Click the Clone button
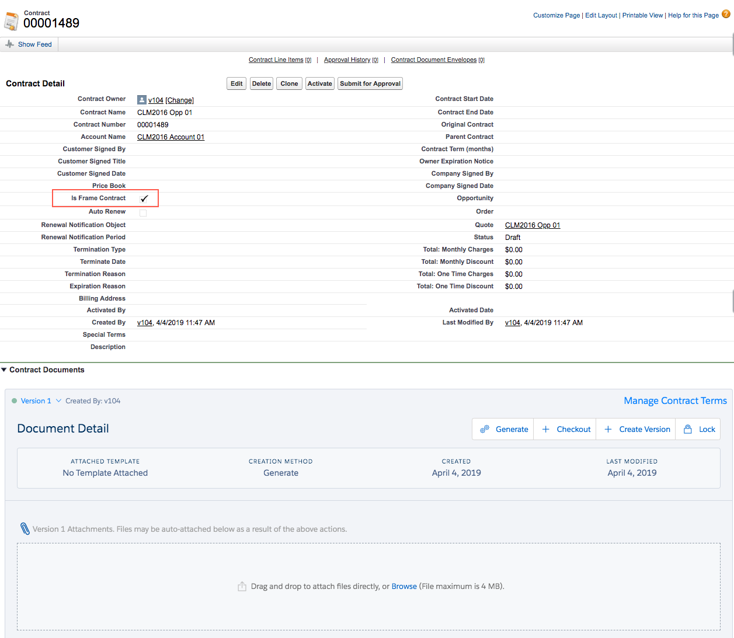 [x=289, y=83]
